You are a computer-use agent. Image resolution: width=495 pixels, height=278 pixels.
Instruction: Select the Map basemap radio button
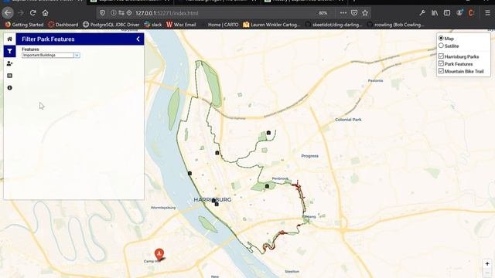(441, 38)
